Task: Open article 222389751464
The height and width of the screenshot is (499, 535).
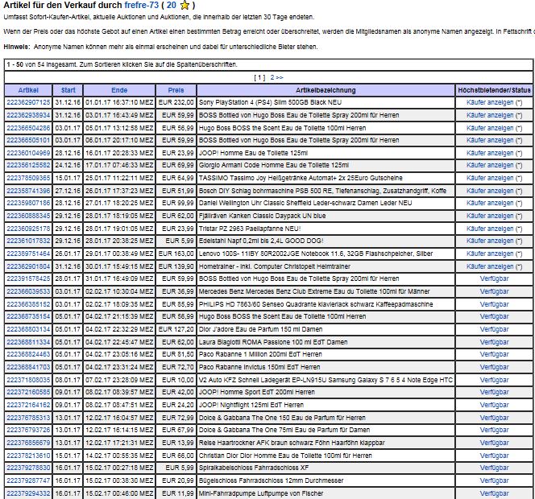Action: 28,254
